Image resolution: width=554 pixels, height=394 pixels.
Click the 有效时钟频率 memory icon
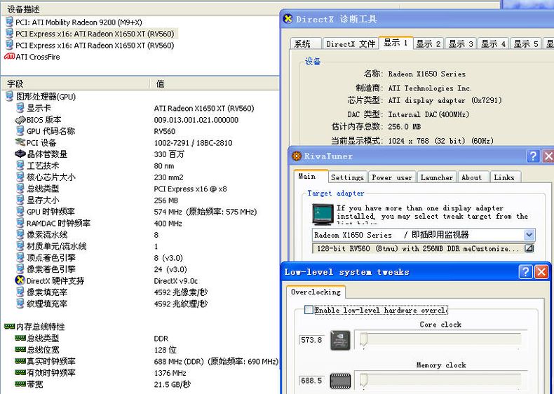(20, 372)
